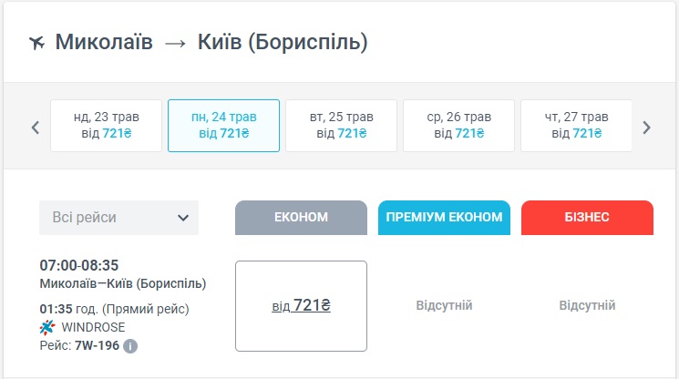This screenshot has height=379, width=679.
Task: Show later dates with the right arrow
Action: pyautogui.click(x=646, y=127)
